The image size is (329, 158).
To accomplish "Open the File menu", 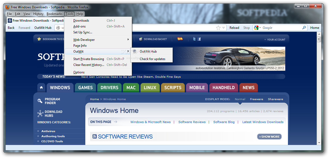I will [9, 14].
